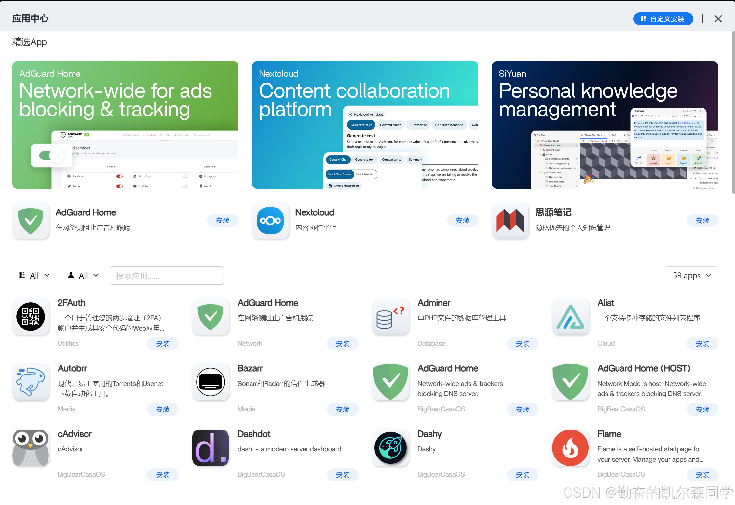This screenshot has width=735, height=505.
Task: Install the featured Nextcloud app
Action: pos(462,221)
